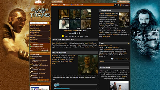The width and height of the screenshot is (160, 90).
Task: Expand the Characters submenu
Action: (x=49, y=40)
